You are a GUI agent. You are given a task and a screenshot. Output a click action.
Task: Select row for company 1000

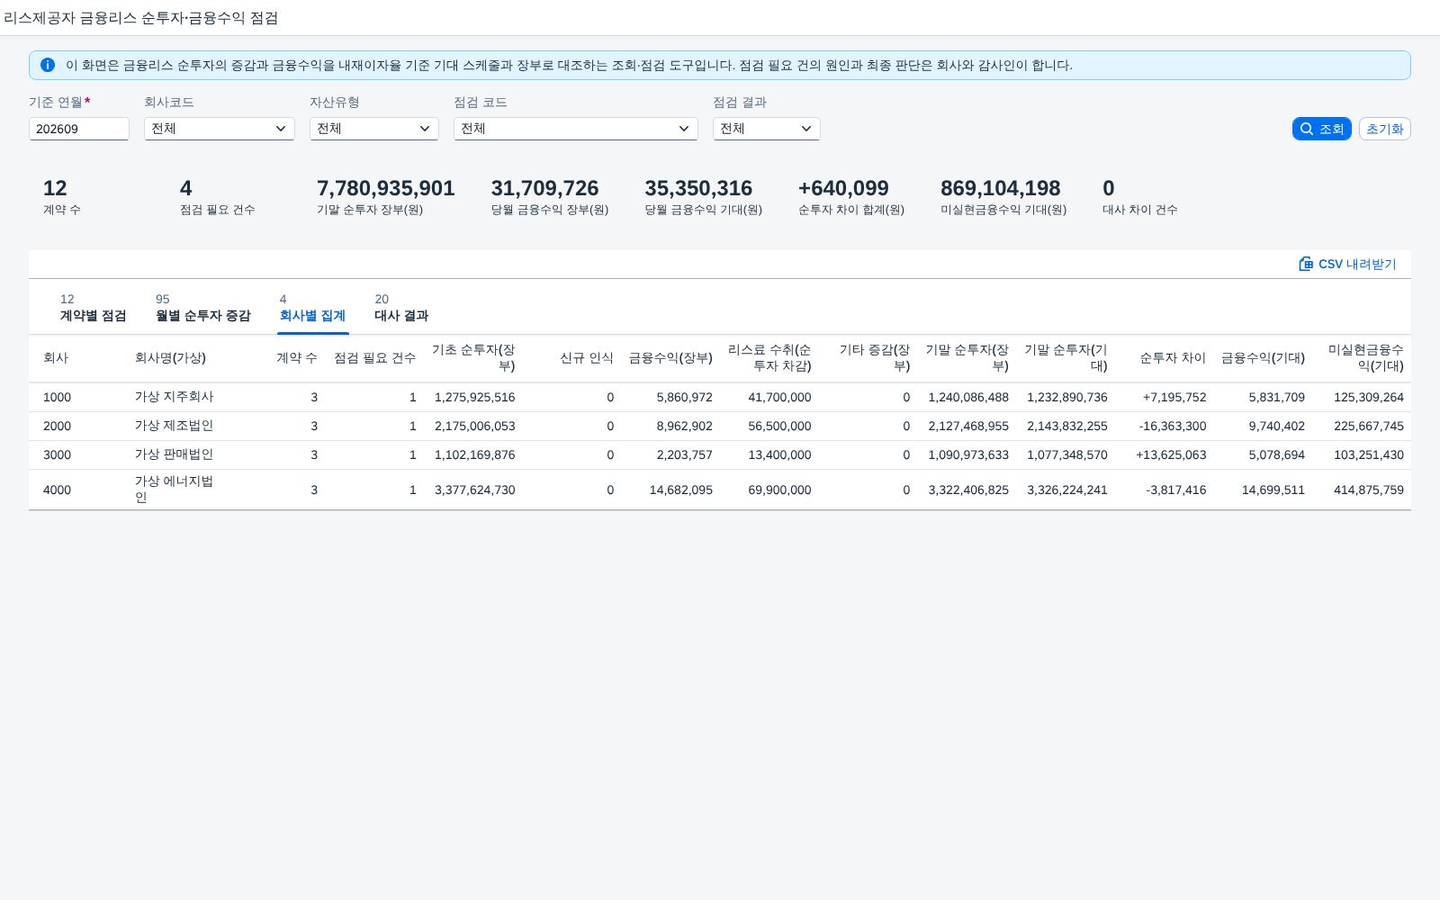[x=720, y=397]
